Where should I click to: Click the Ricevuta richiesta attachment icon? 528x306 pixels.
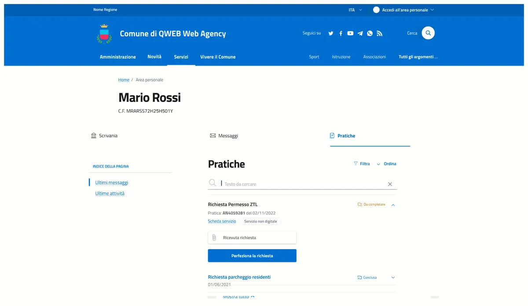[214, 237]
